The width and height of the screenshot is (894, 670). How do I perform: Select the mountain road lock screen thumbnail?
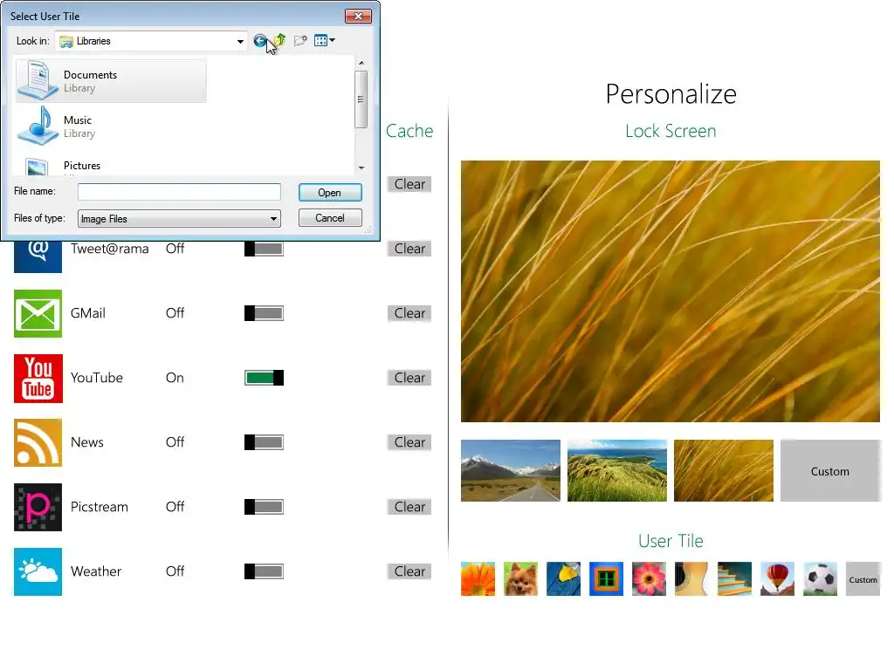click(510, 470)
